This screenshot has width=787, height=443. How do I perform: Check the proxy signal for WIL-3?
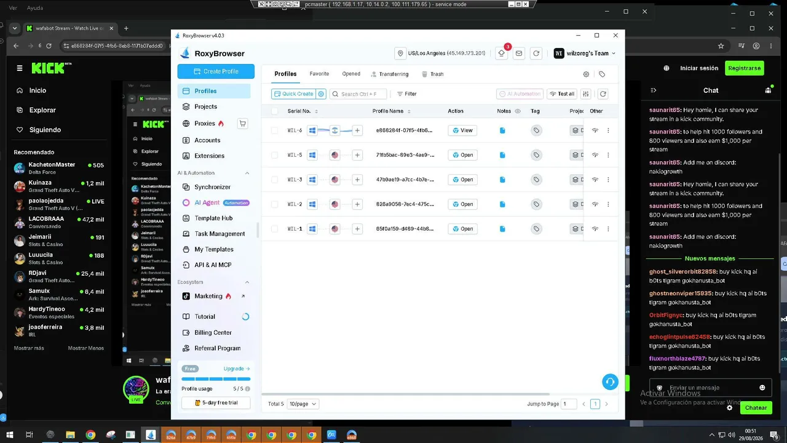point(595,180)
